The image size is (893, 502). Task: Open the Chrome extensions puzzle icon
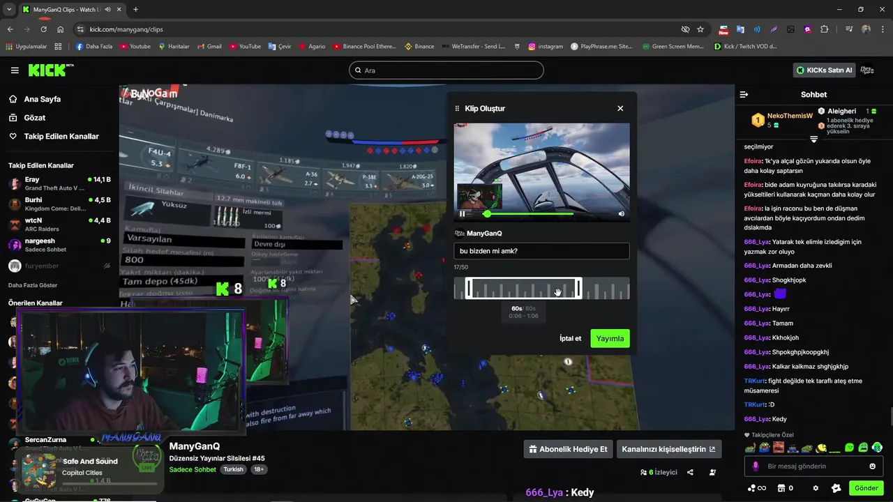pos(825,29)
